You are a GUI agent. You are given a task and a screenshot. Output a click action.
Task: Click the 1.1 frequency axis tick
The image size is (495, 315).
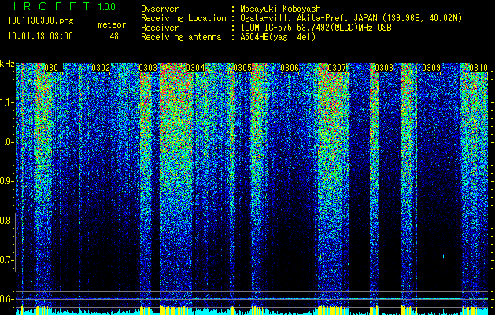click(x=6, y=102)
